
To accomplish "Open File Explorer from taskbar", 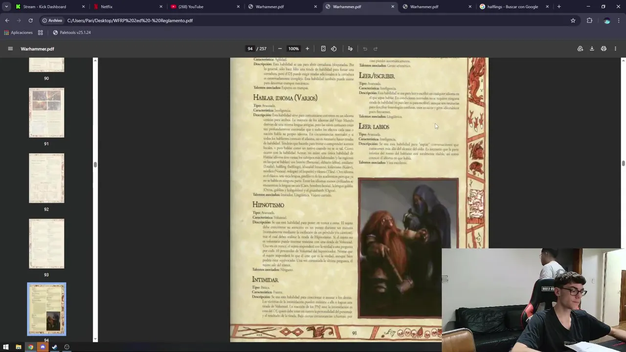I will [19, 347].
